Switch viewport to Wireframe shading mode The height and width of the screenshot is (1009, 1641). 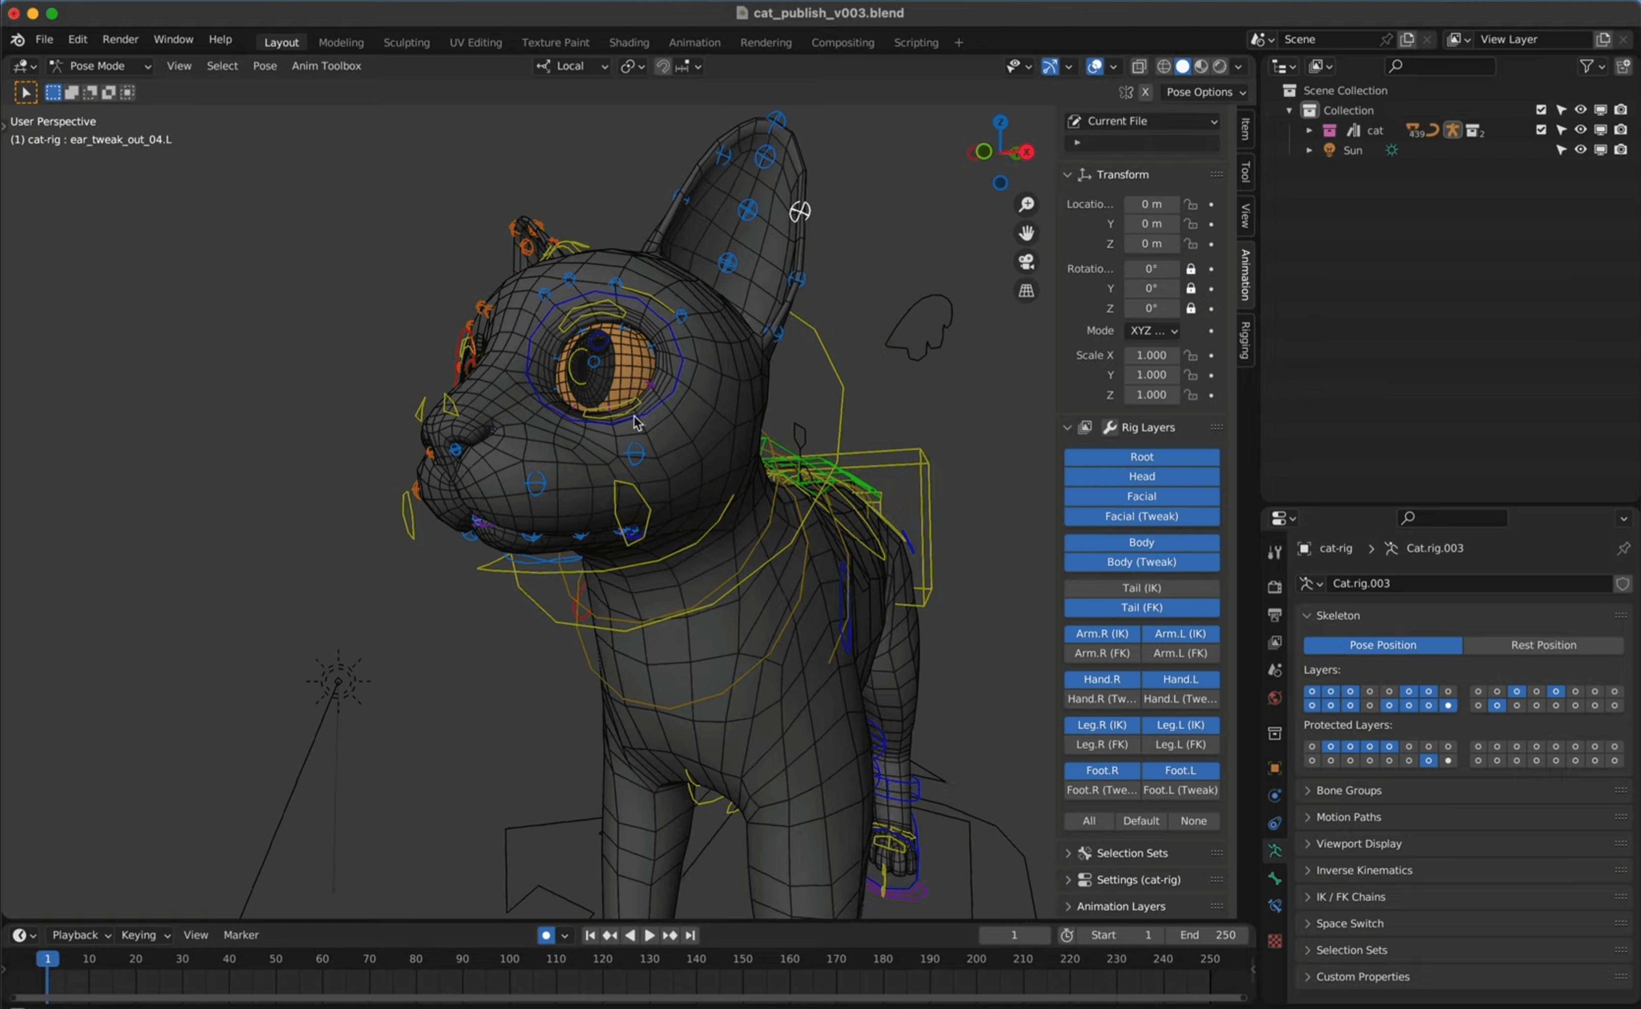[1164, 66]
